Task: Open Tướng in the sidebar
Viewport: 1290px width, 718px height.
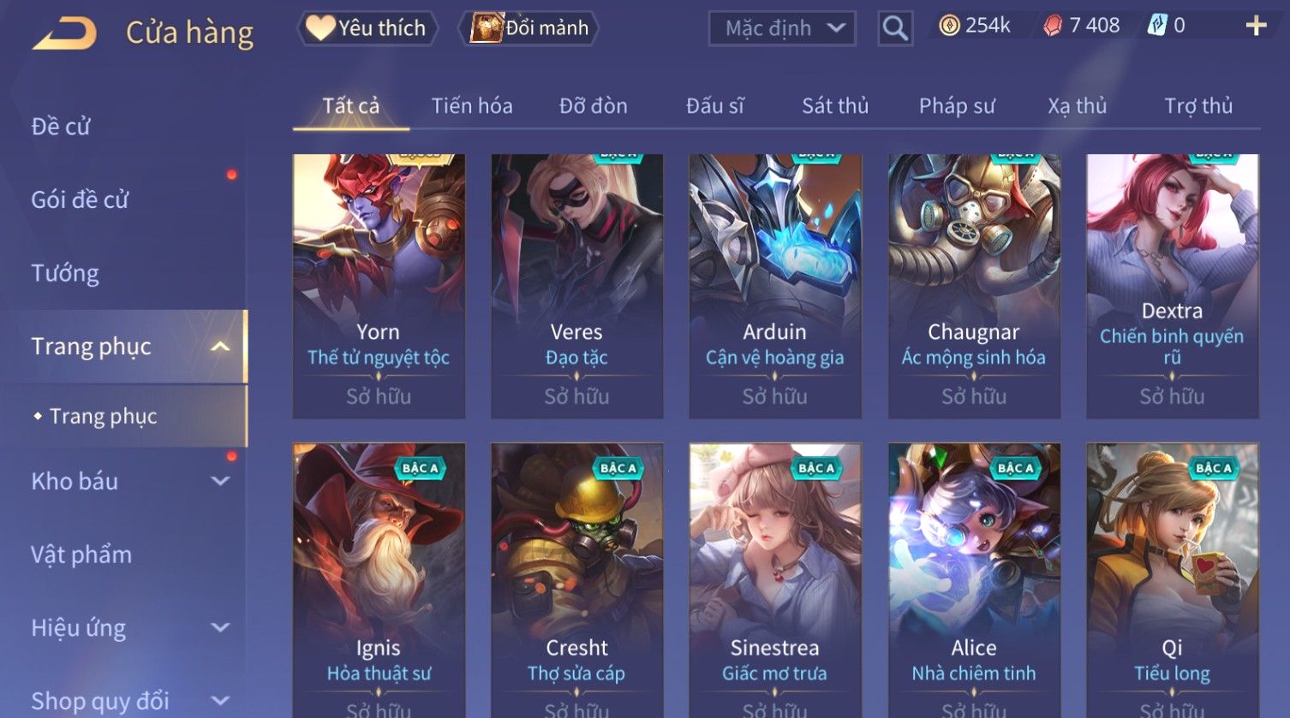Action: point(65,273)
